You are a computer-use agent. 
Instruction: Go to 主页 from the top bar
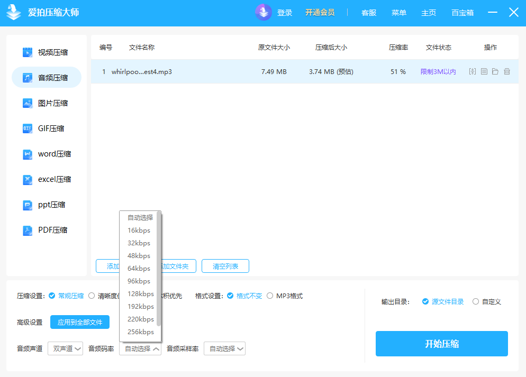click(429, 13)
